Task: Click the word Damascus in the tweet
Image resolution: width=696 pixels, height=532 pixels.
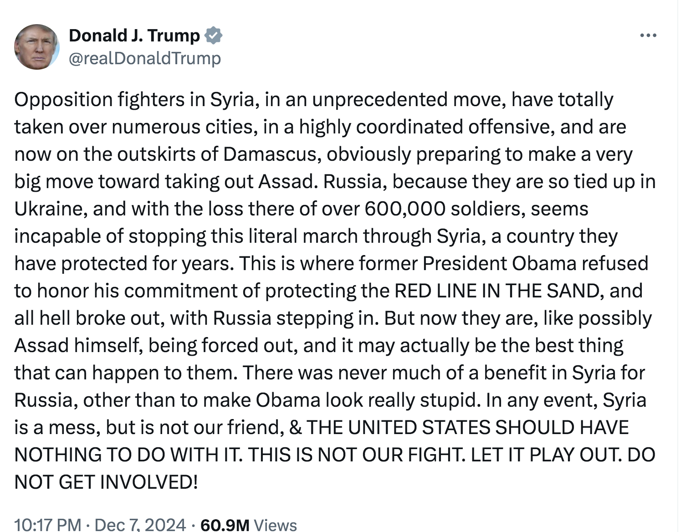Action: coord(269,154)
